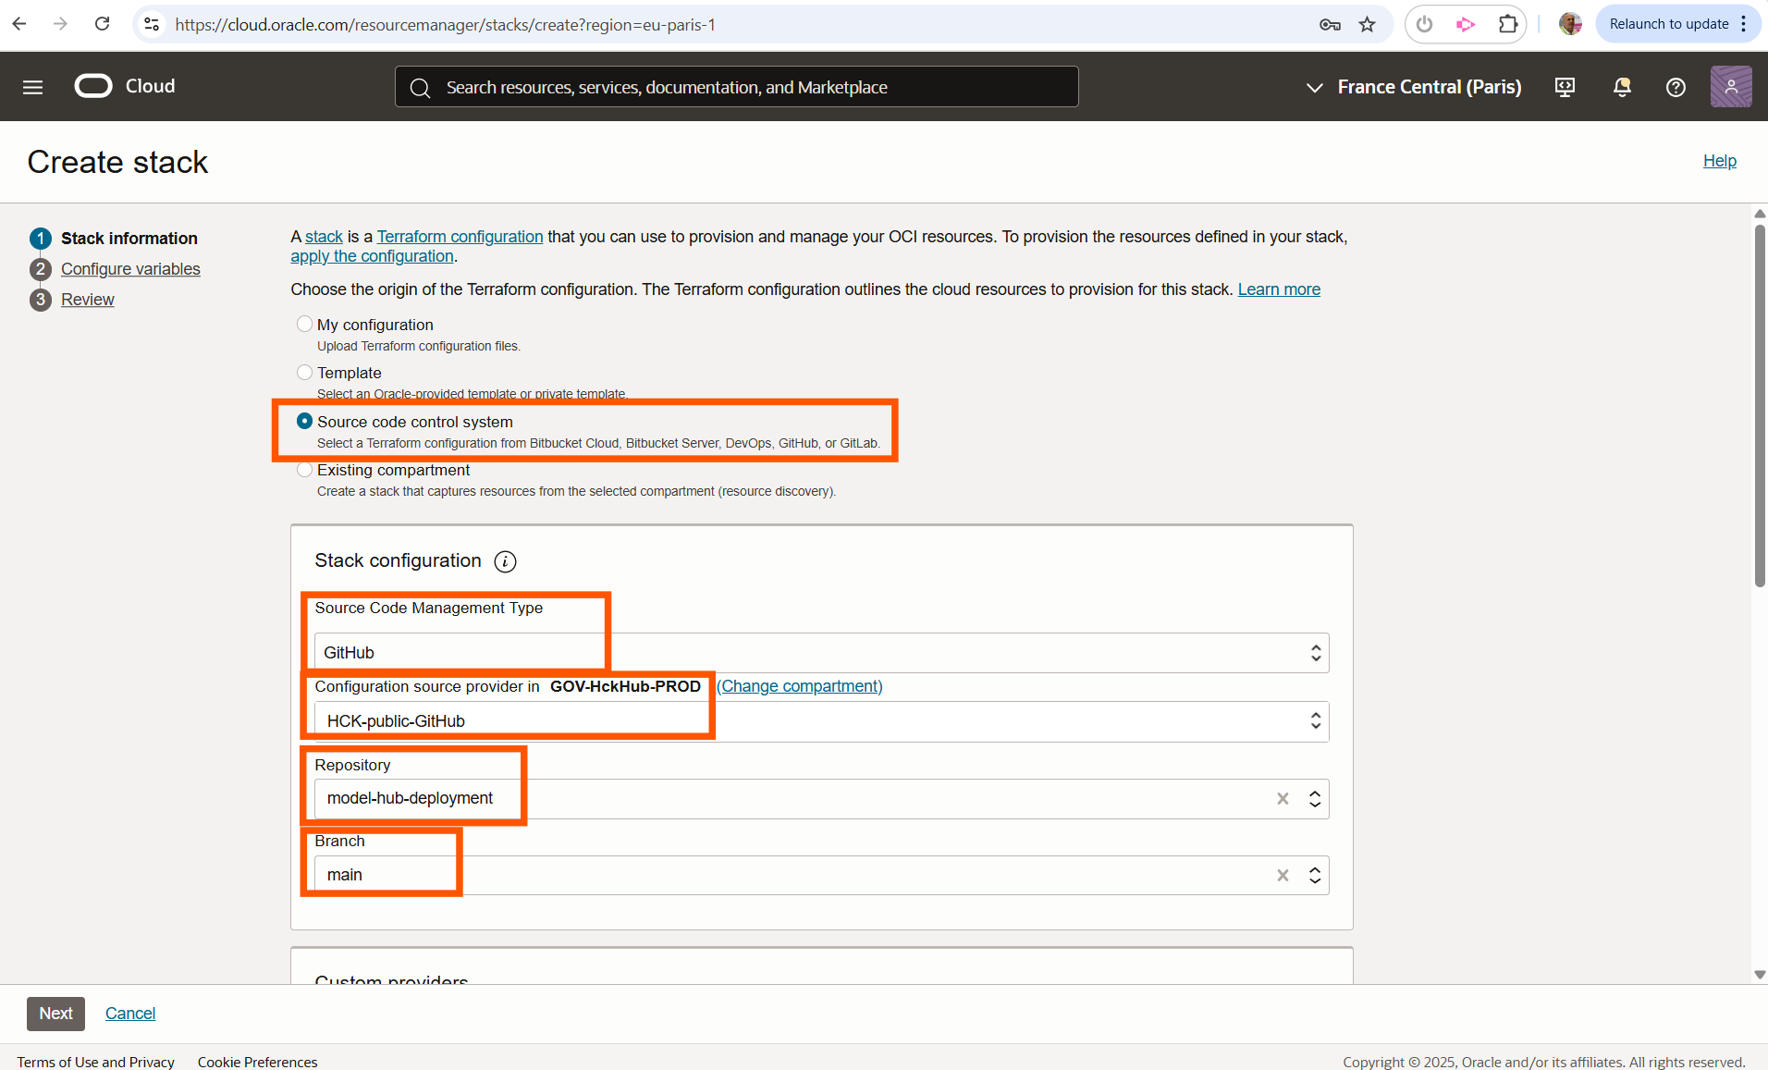Select the My configuration radio button
Image resolution: width=1768 pixels, height=1070 pixels.
pos(304,323)
